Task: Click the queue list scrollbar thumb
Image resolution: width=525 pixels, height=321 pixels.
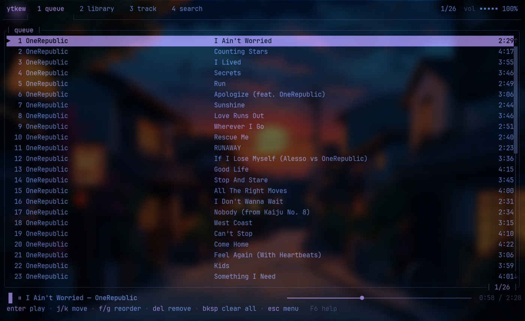Action: pos(516,99)
